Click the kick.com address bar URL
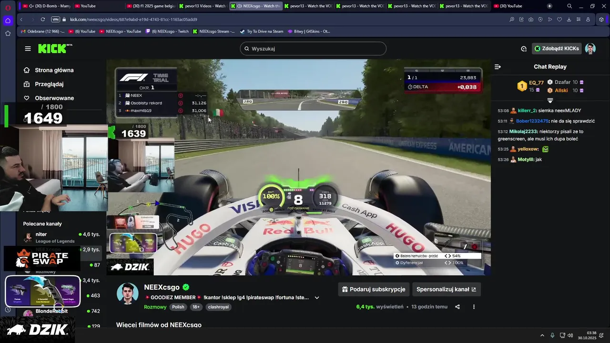The image size is (610, 343). point(133,20)
